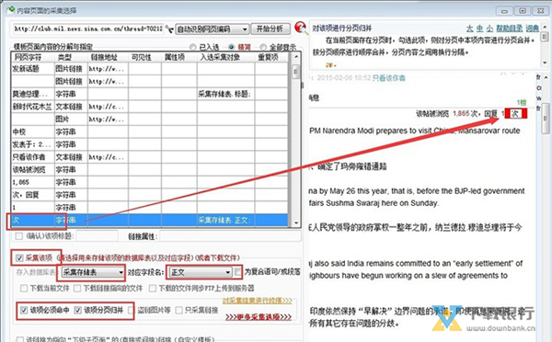Open the 正文 field name dropdown
Screen dimensions: 552x342
(201, 272)
